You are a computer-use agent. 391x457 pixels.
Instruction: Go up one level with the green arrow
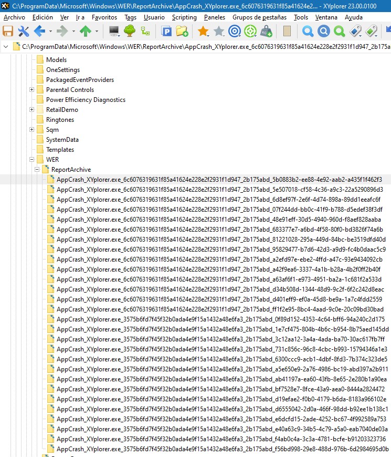tap(86, 31)
